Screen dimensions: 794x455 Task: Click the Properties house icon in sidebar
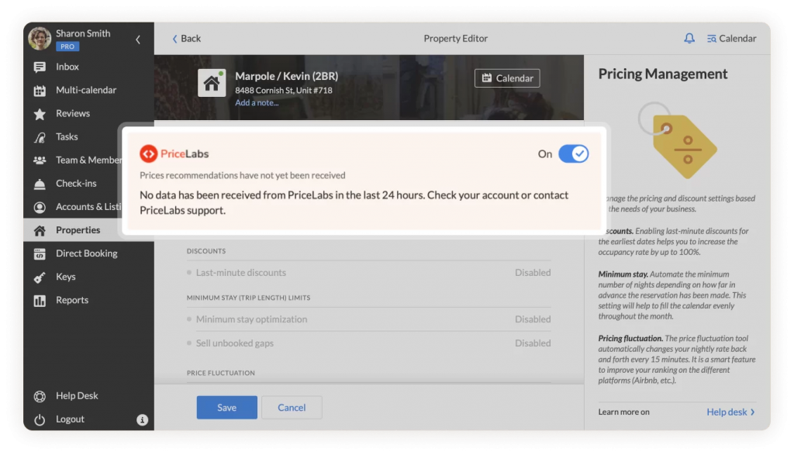[40, 231]
